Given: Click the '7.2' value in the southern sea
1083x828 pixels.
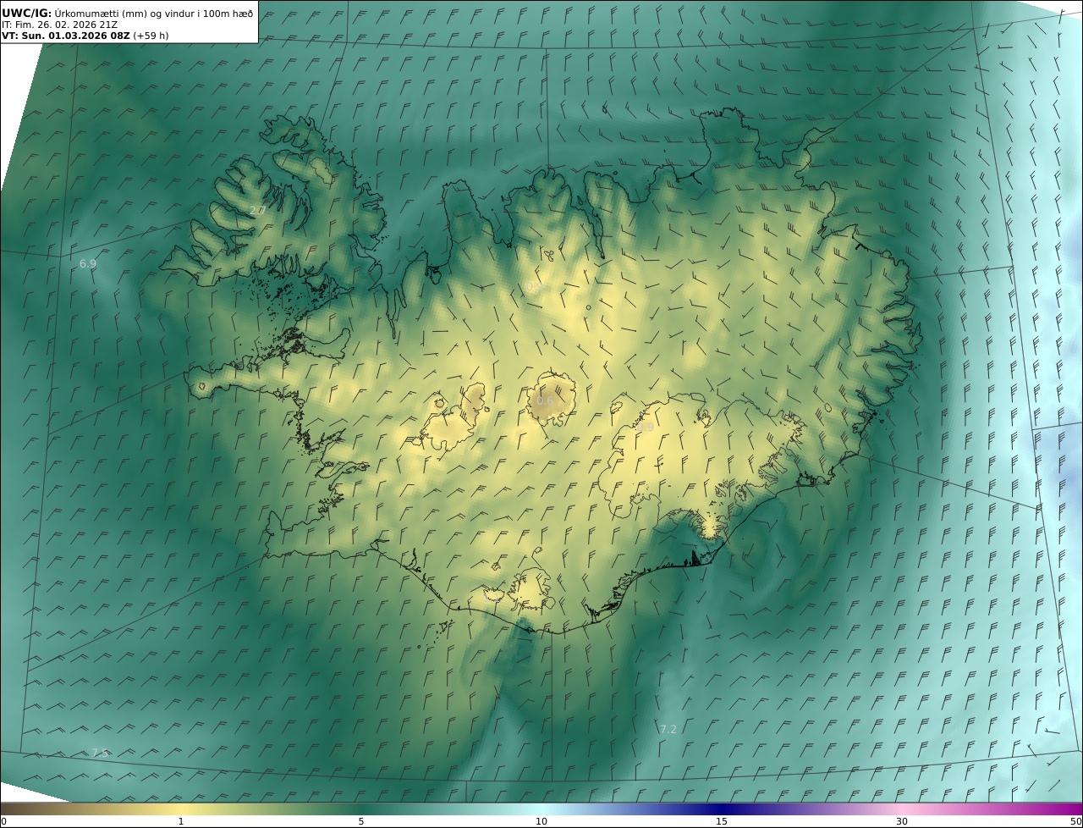Looking at the screenshot, I should [668, 729].
